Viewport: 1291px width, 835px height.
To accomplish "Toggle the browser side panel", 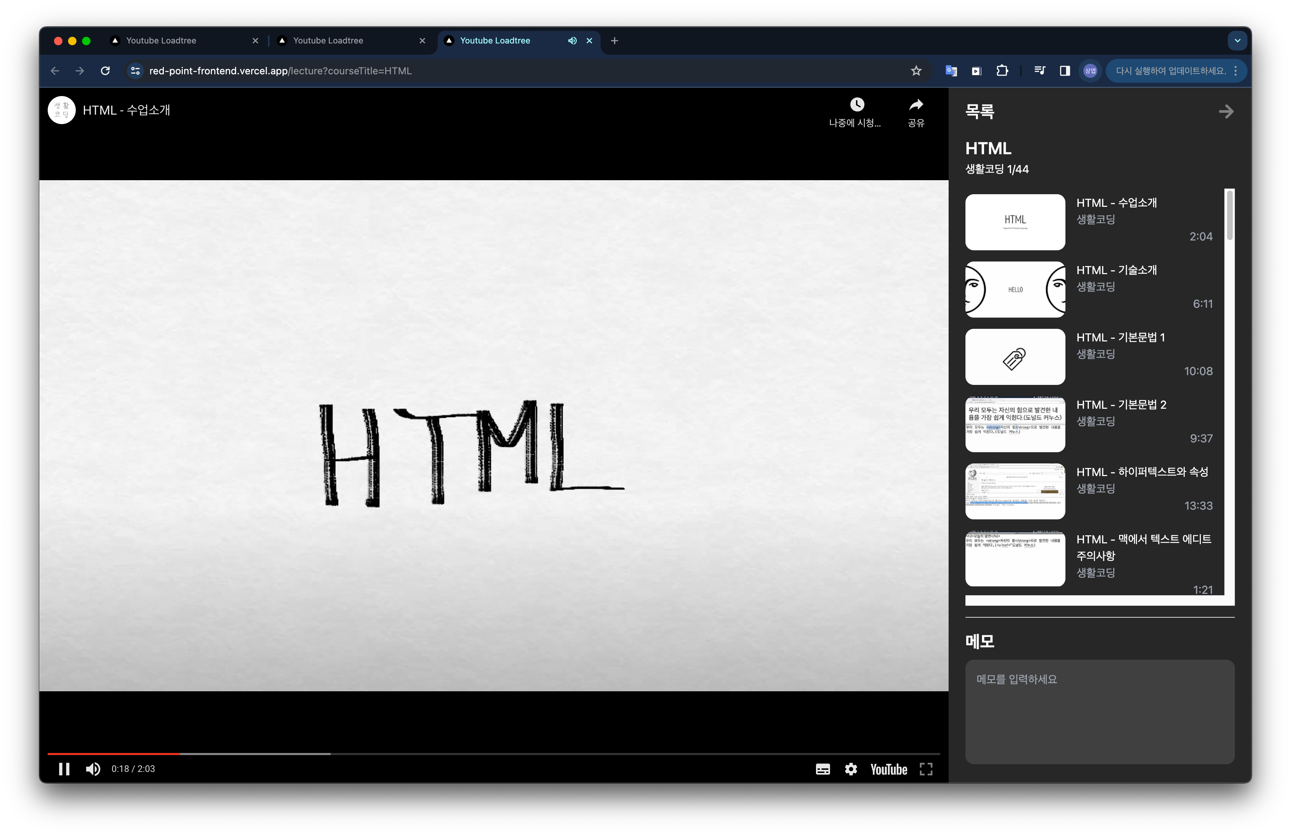I will pos(1064,71).
